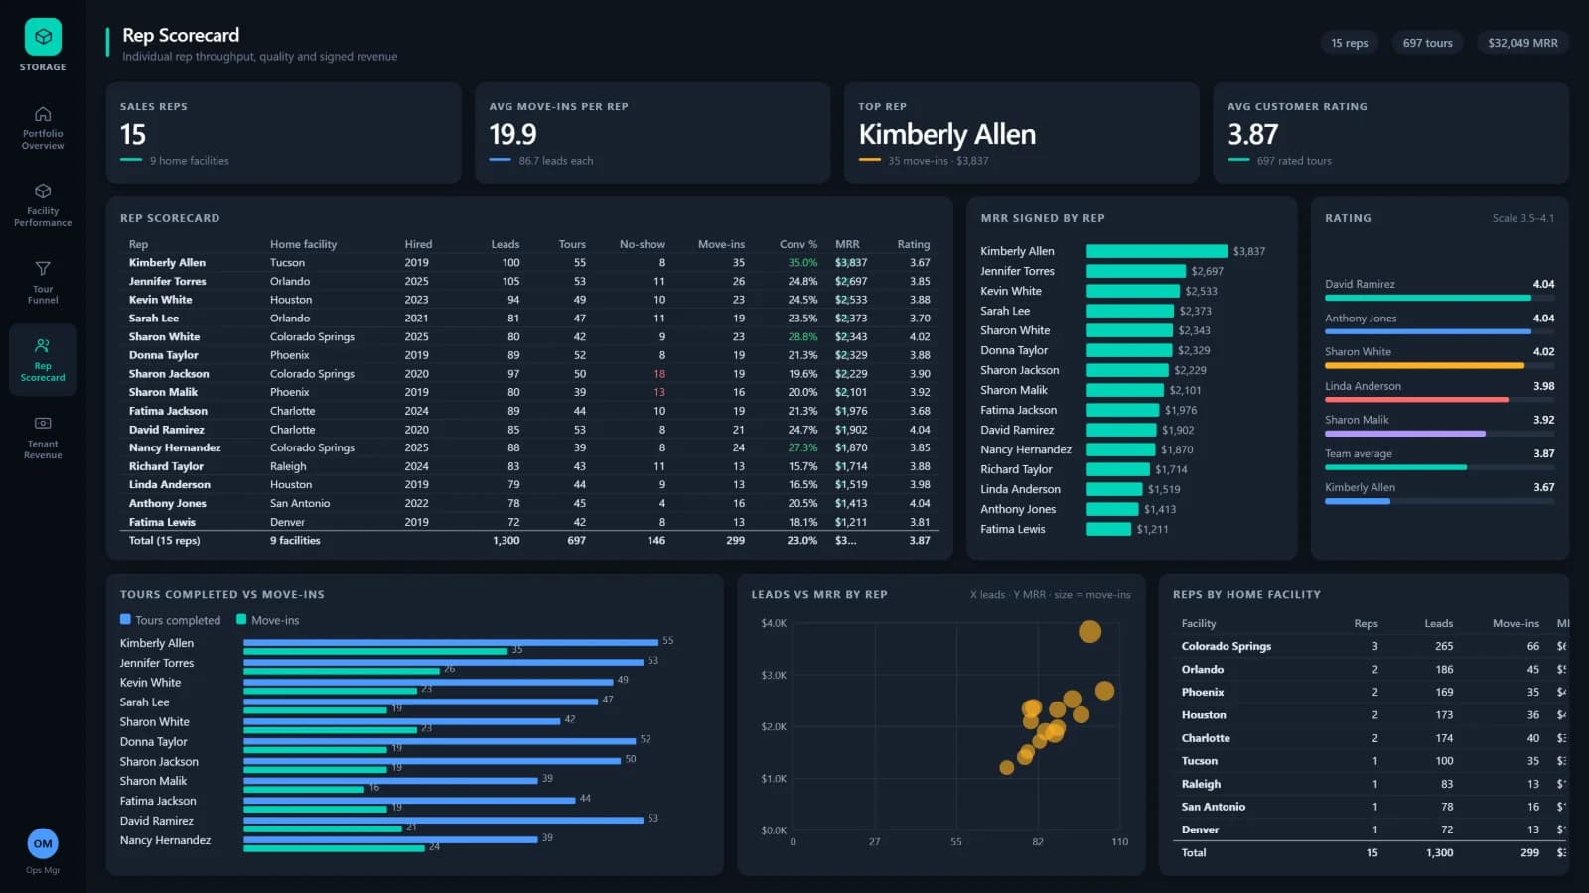Click the Tours column header in Rep Scorecard
Screen dimensions: 1589x893
[572, 244]
